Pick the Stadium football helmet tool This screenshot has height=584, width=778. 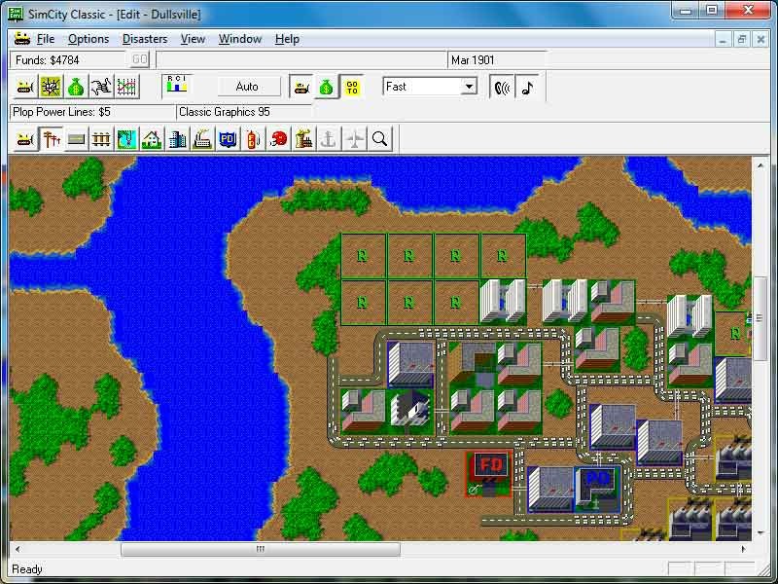(x=278, y=139)
